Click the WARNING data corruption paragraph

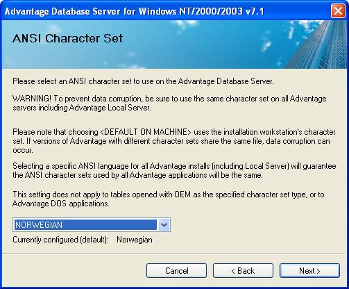click(x=169, y=103)
